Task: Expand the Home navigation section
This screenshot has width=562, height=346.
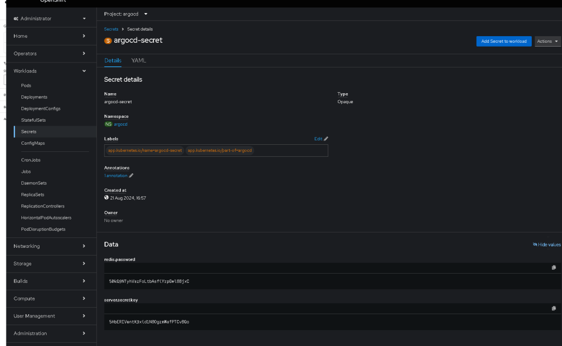Action: [50, 36]
